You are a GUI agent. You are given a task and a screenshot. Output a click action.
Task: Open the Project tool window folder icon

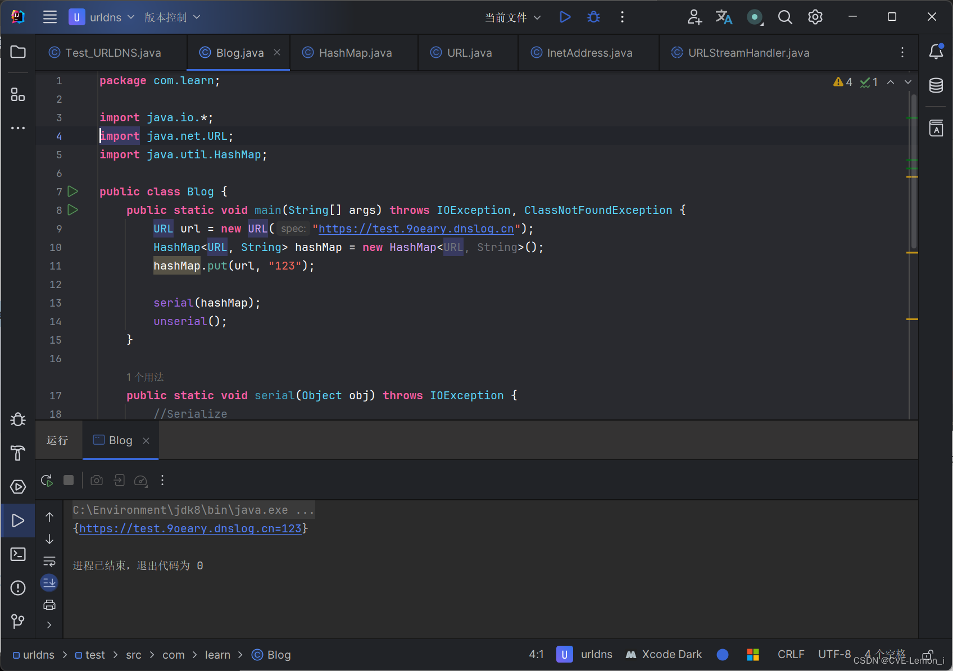[18, 52]
